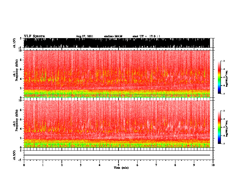This screenshot has width=240, height=185.
Task: Click the ch.2 color bar units label
Action: (227, 128)
